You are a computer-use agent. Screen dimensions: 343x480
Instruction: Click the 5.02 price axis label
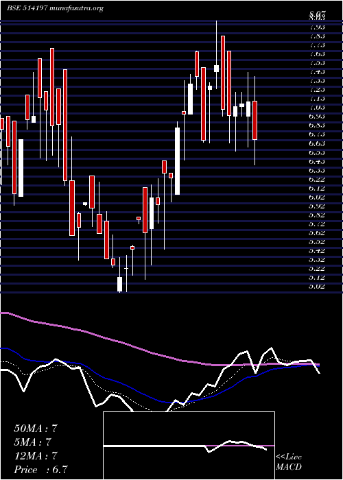coord(317,287)
